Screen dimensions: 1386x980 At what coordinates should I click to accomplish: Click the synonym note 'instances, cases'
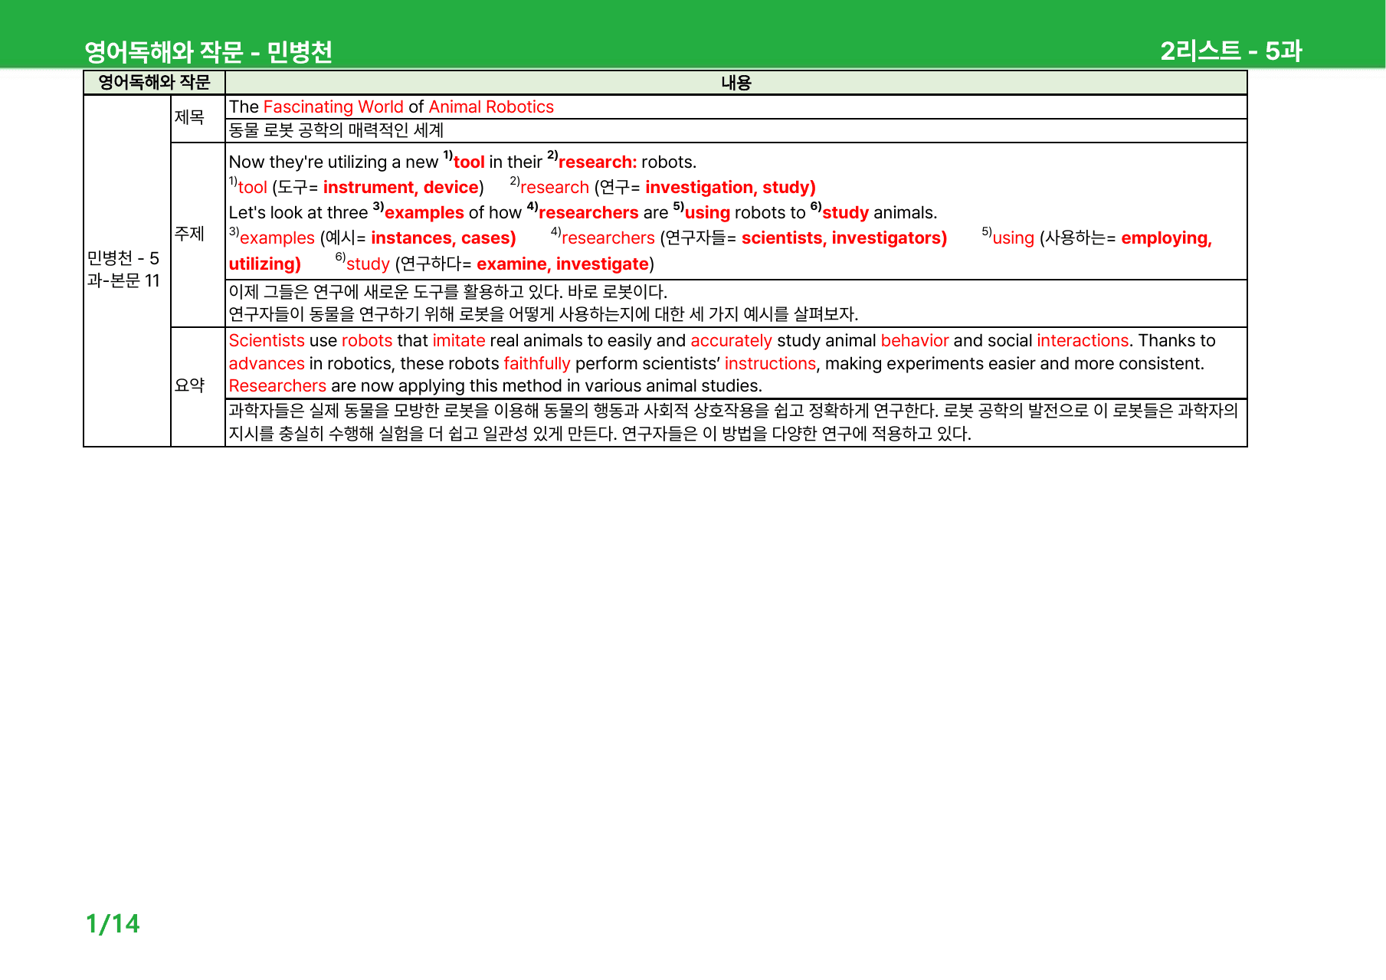(443, 238)
